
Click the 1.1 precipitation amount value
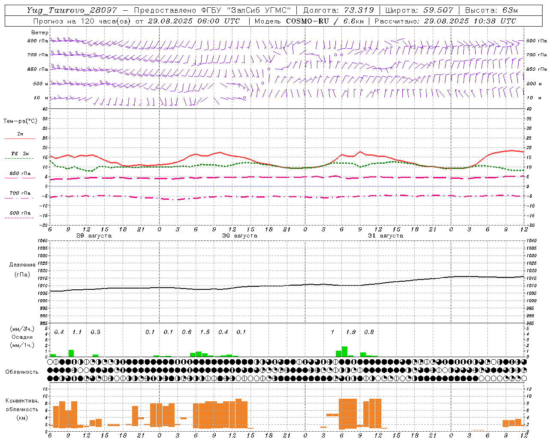point(77,332)
